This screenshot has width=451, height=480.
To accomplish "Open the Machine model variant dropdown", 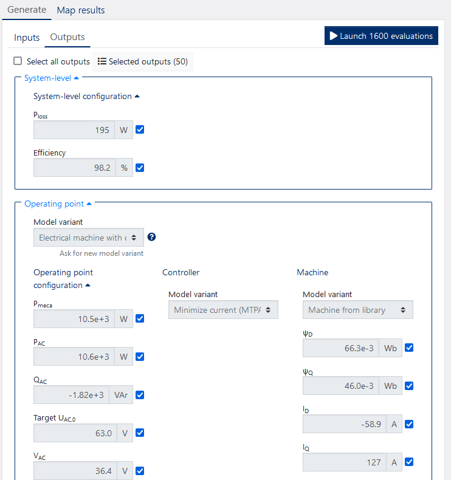I will 357,310.
